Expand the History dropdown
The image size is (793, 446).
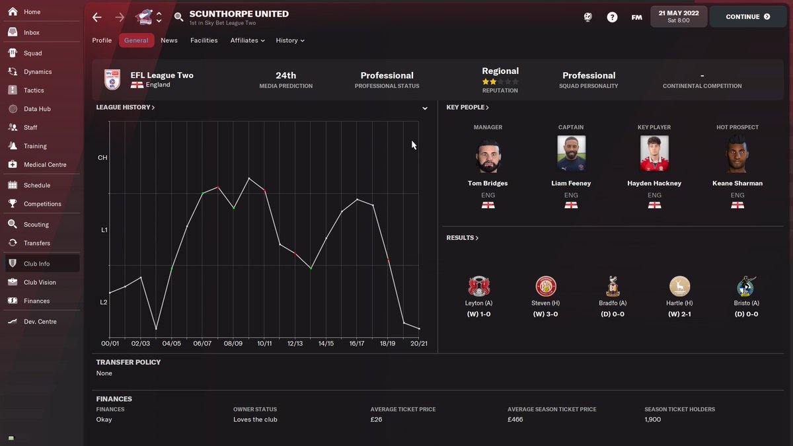tap(290, 40)
